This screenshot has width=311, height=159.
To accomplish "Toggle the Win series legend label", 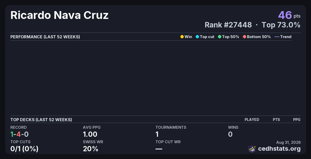I will (x=188, y=37).
